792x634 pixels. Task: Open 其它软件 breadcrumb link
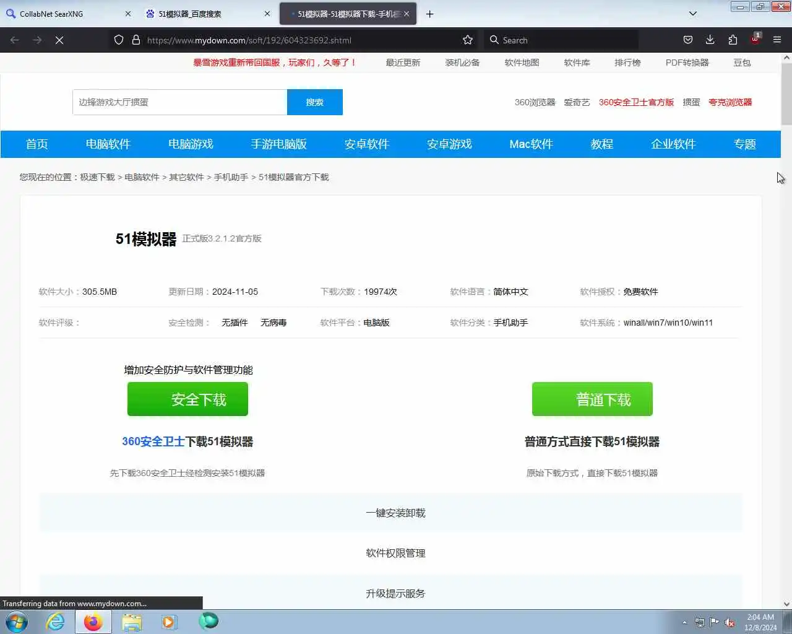point(186,177)
